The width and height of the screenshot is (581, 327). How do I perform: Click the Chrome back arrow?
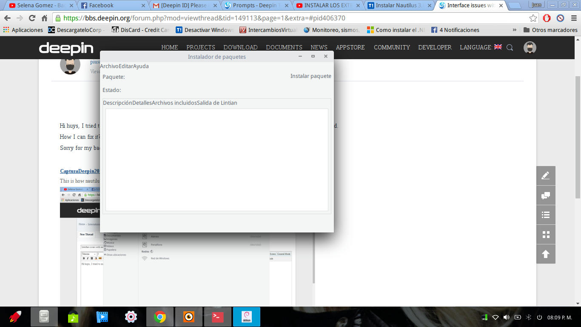(x=8, y=18)
